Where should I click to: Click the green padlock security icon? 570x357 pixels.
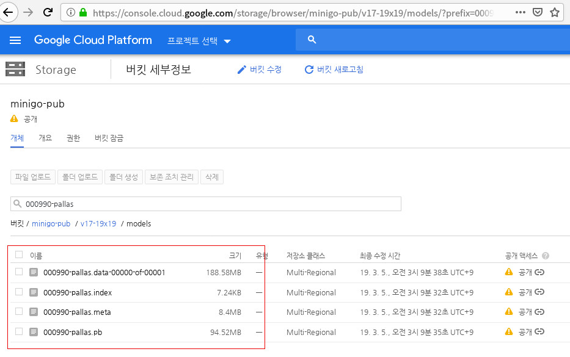(x=83, y=13)
